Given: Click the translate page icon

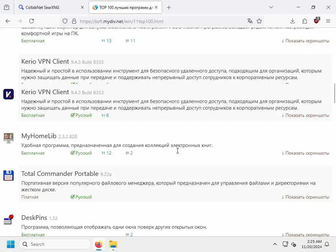Looking at the screenshot, I should (250, 21).
